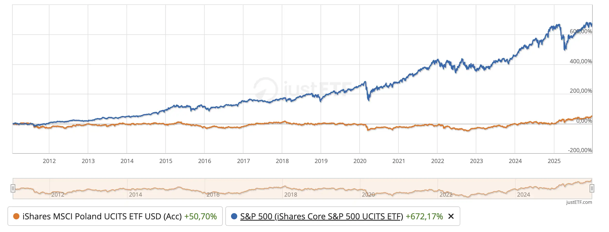Image resolution: width=609 pixels, height=232 pixels.
Task: Grab the right range navigator handle
Action: pyautogui.click(x=592, y=188)
